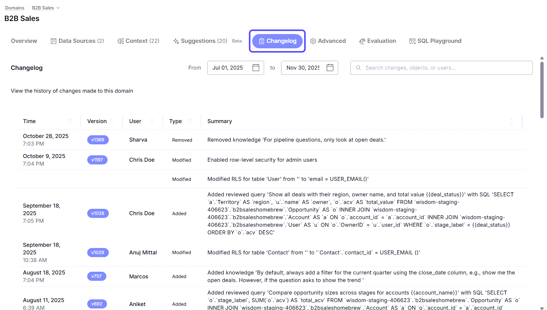Click version badge v1369

[98, 140]
